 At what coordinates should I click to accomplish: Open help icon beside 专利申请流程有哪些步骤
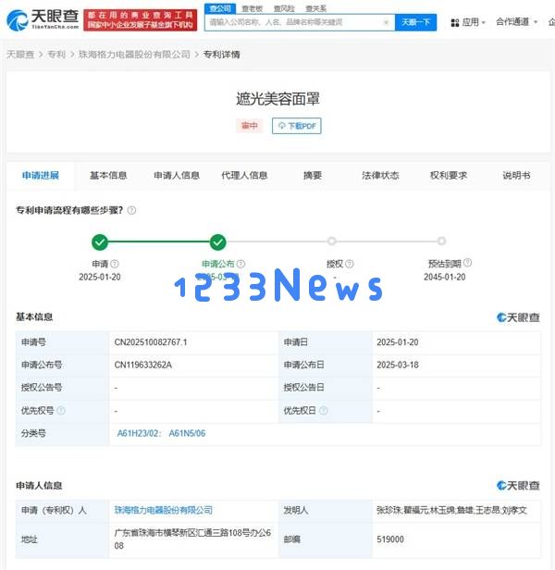(x=132, y=210)
